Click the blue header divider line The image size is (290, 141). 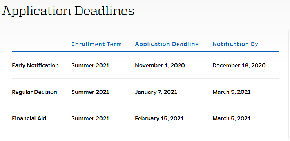click(145, 51)
